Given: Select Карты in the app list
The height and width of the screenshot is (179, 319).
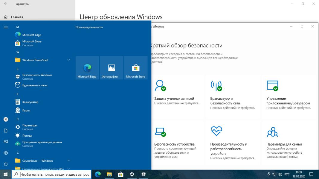Looking at the screenshot, I should click(x=26, y=110).
